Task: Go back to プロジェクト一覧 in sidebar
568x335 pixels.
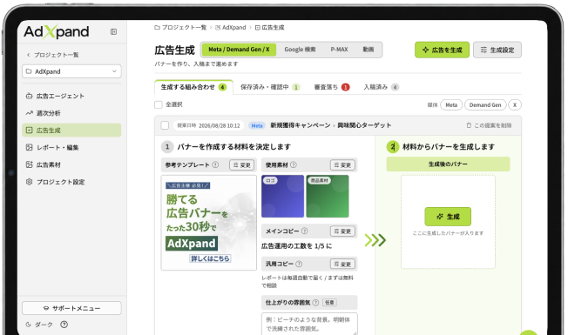Action: (52, 55)
